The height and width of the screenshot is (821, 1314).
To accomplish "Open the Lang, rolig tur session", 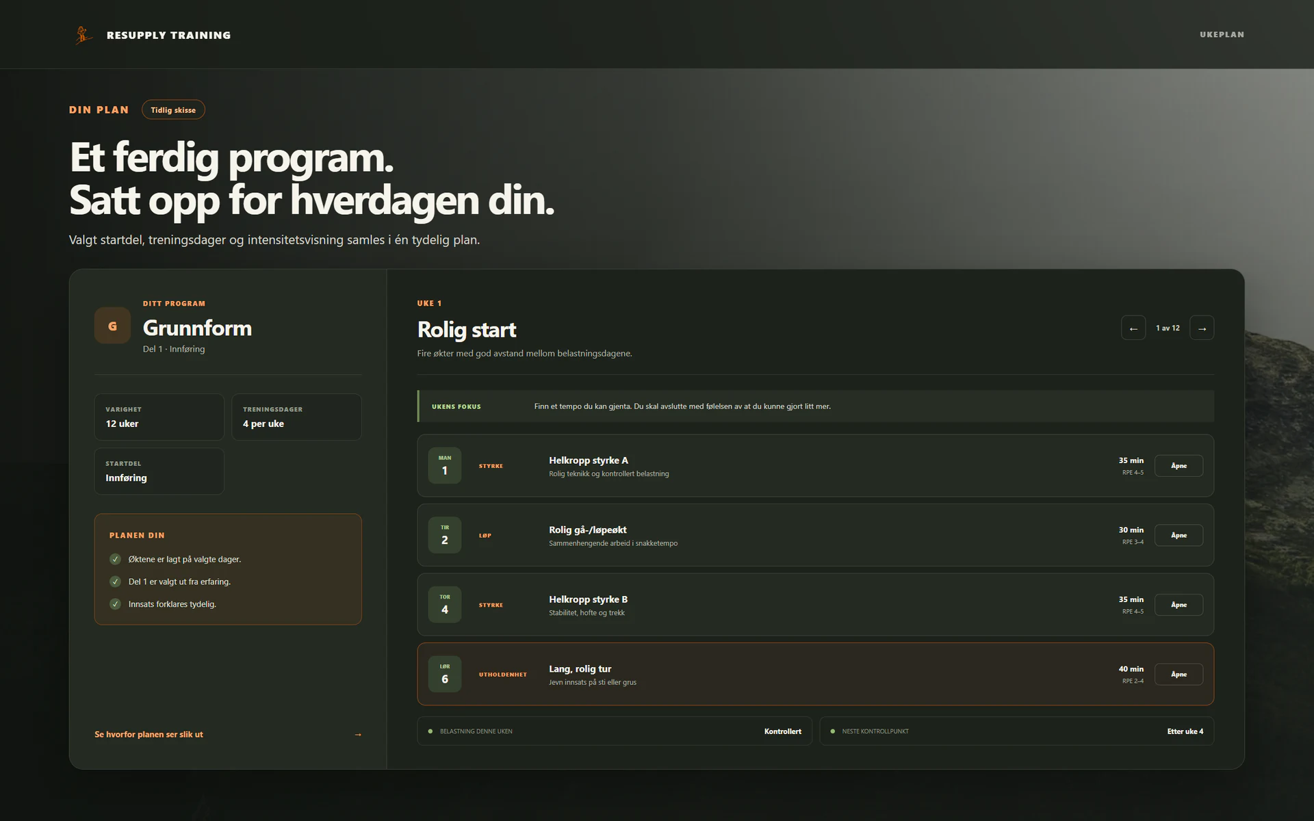I will (1178, 674).
